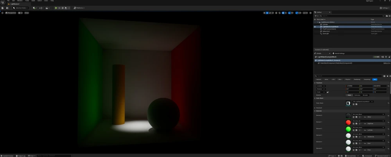Toggle visibility eye for LightBakeExampleMesh
The height and width of the screenshot is (157, 391).
click(x=315, y=27)
